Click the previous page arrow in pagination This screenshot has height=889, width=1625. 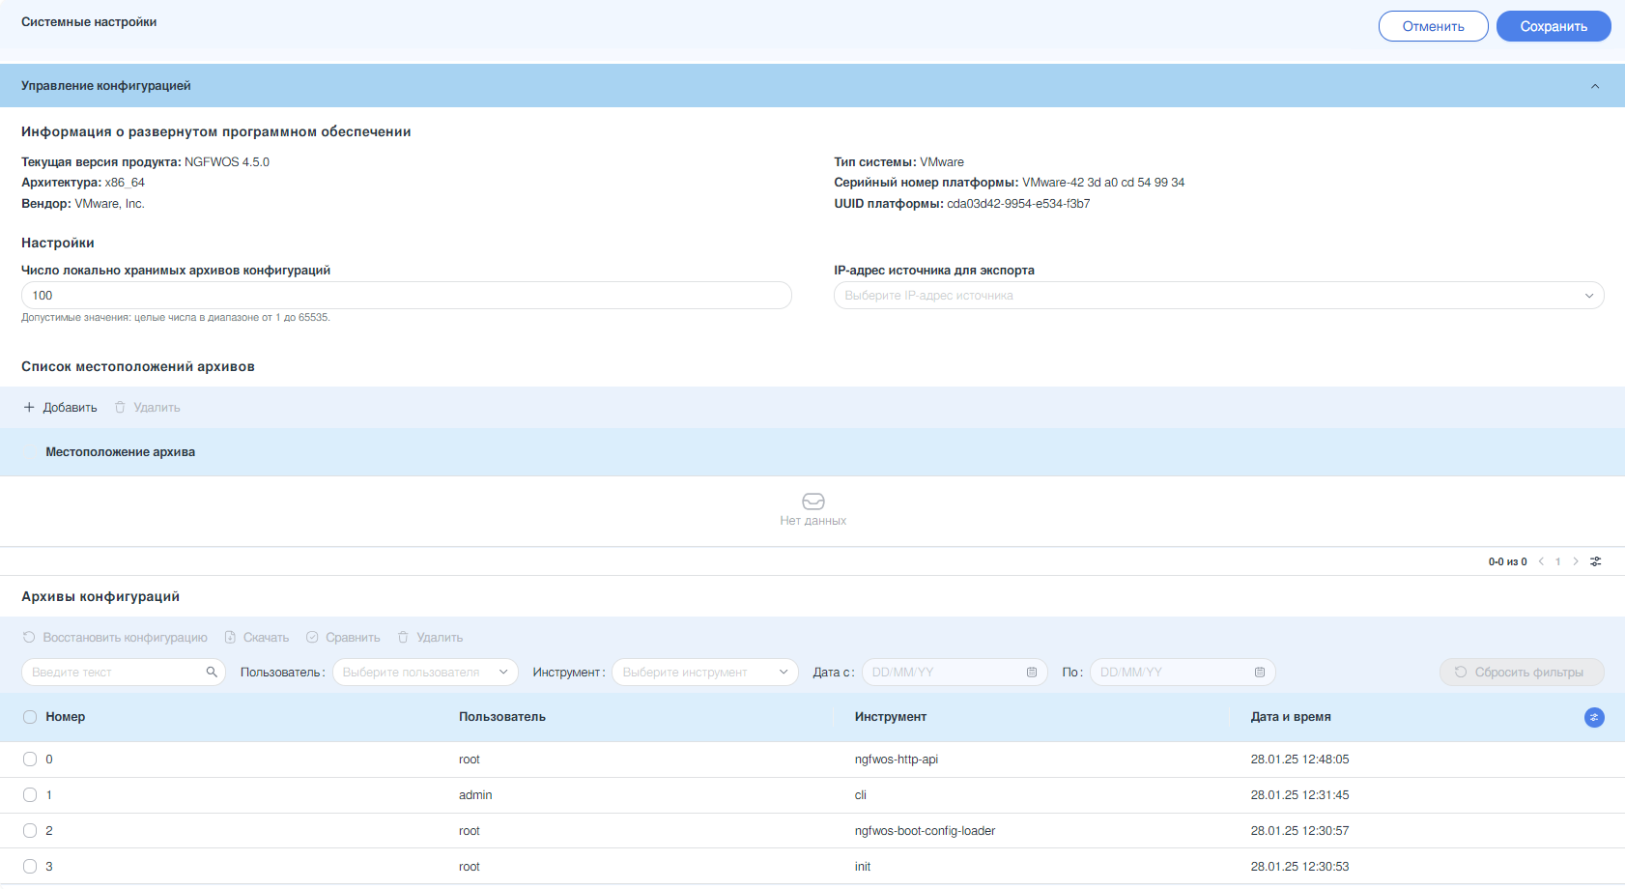pyautogui.click(x=1541, y=561)
